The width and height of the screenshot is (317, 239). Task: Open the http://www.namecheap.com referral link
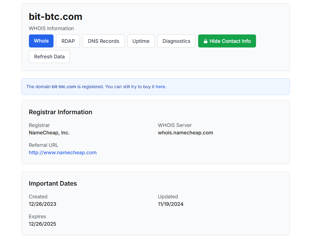[63, 152]
